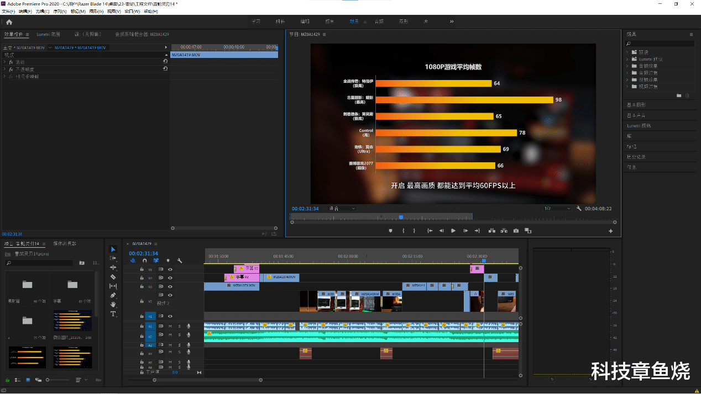Open program monitor settings wrench
This screenshot has height=394, width=701.
coord(579,209)
